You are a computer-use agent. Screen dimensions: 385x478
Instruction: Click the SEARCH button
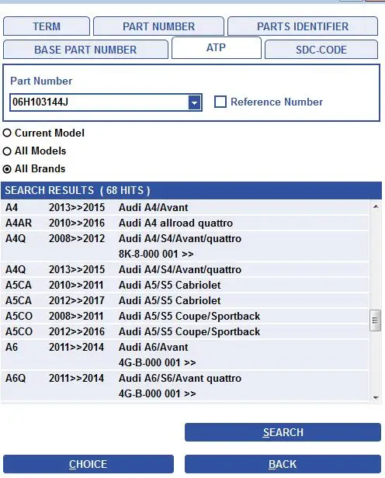tap(283, 432)
